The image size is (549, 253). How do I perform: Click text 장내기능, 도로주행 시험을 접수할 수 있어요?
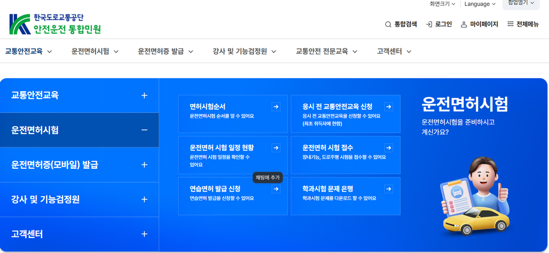click(344, 158)
